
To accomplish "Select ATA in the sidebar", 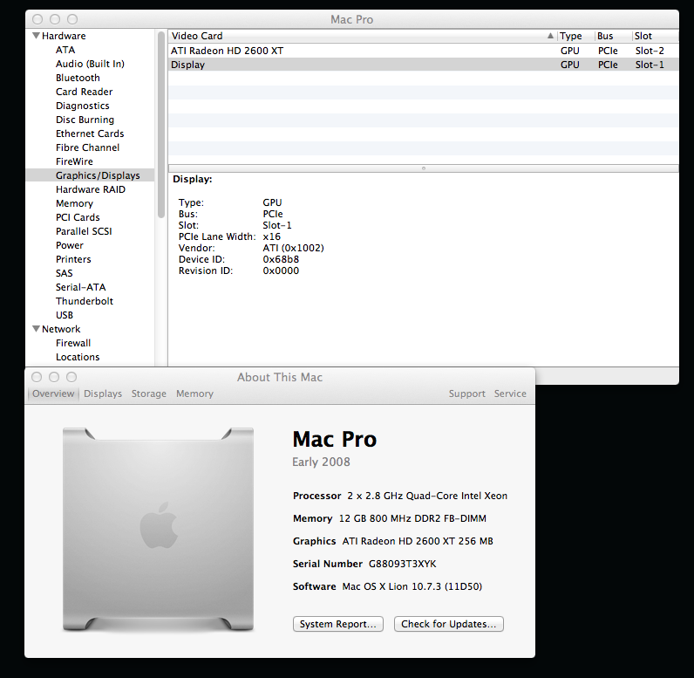I will click(x=65, y=50).
